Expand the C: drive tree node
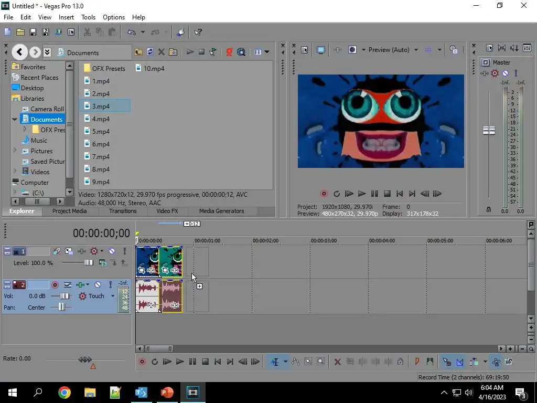Viewport: 537px width, 403px height. coord(15,192)
